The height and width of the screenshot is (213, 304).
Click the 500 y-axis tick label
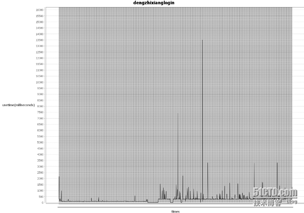click(x=41, y=197)
